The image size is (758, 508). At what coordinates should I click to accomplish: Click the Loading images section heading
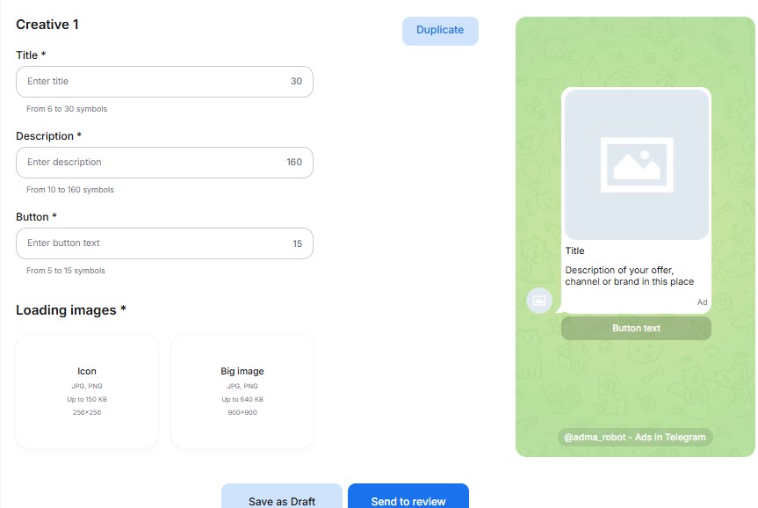click(71, 310)
